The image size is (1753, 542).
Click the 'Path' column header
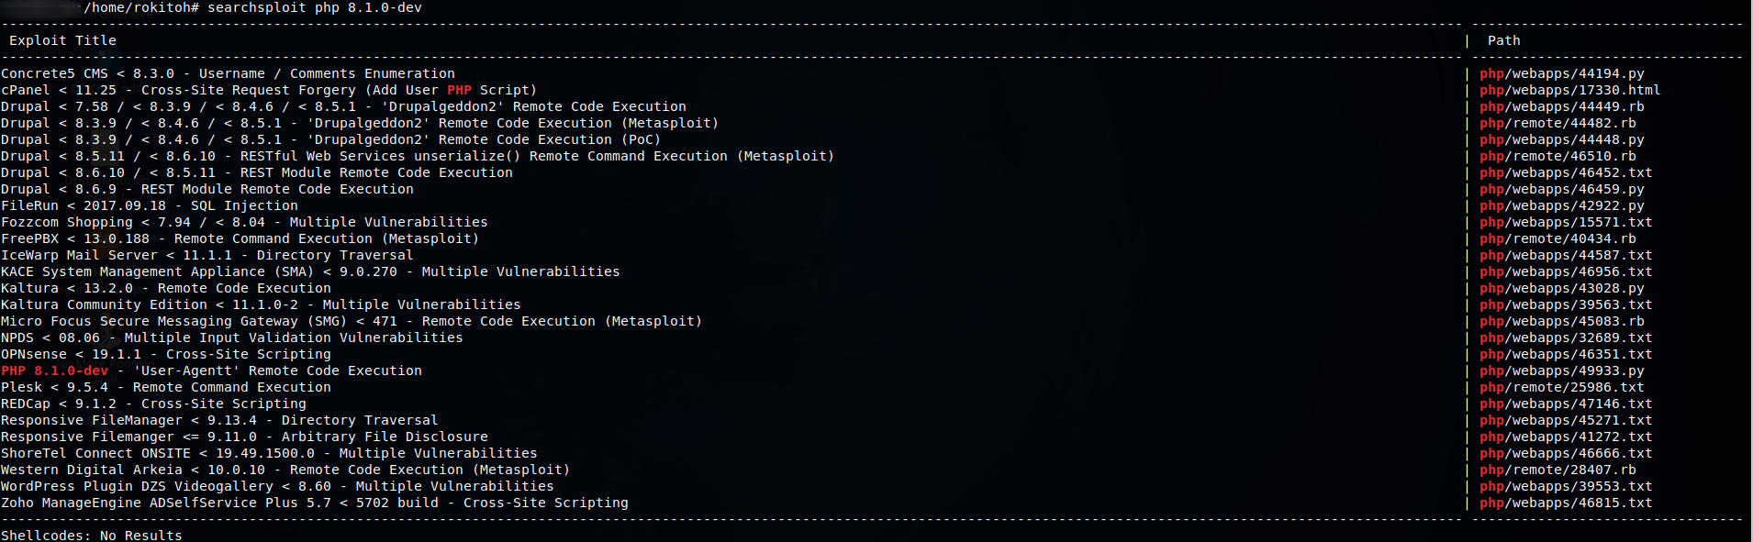pos(1503,40)
